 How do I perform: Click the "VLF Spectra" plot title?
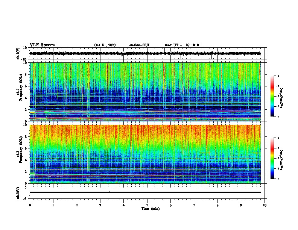[x=43, y=45]
